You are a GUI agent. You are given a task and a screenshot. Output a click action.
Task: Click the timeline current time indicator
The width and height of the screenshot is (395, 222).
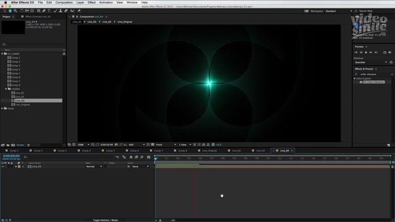[x=156, y=158]
